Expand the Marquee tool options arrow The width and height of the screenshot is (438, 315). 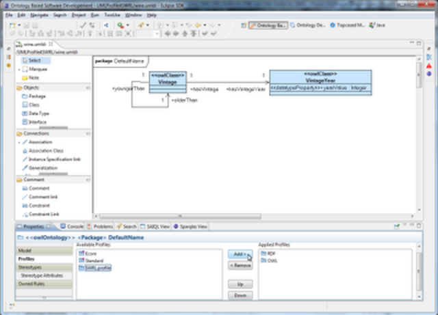[x=19, y=69]
